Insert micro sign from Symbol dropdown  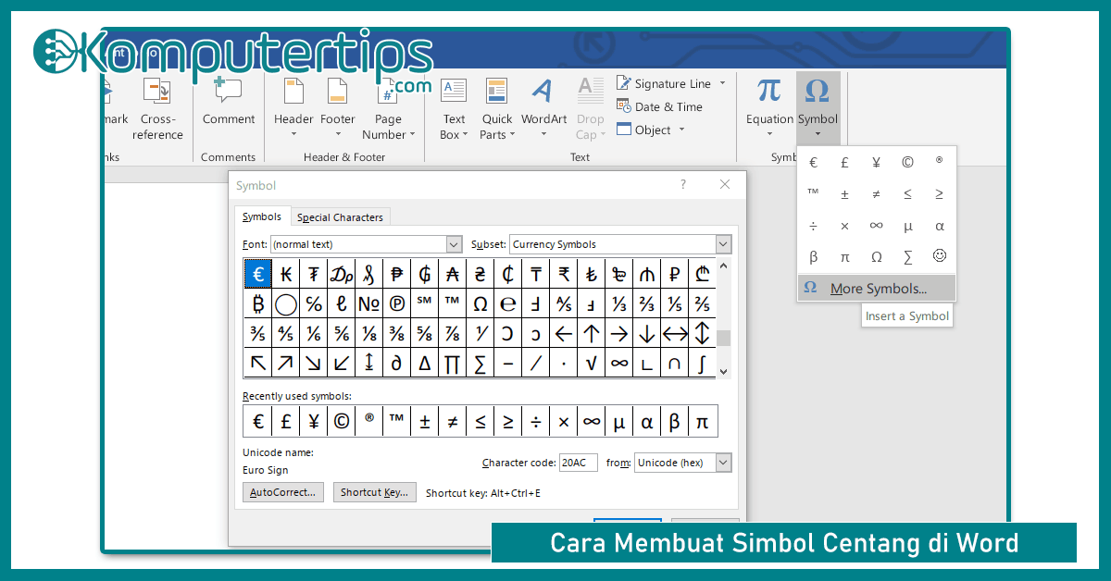(907, 226)
